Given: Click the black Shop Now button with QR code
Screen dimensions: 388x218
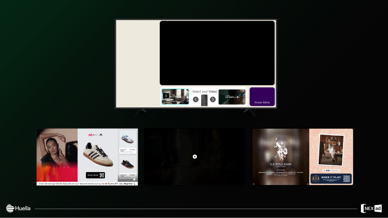Looking at the screenshot, I should coord(95,175).
